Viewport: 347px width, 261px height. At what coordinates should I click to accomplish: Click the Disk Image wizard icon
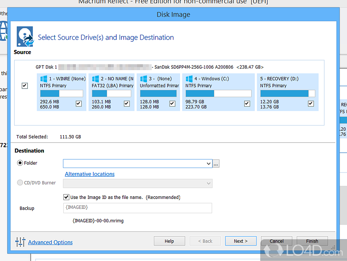(x=25, y=36)
